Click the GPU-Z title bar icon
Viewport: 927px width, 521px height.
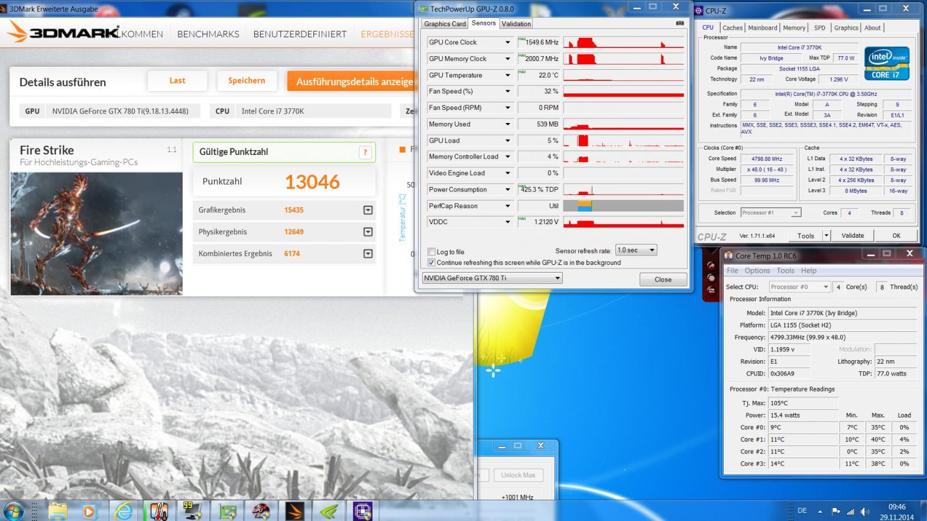423,8
